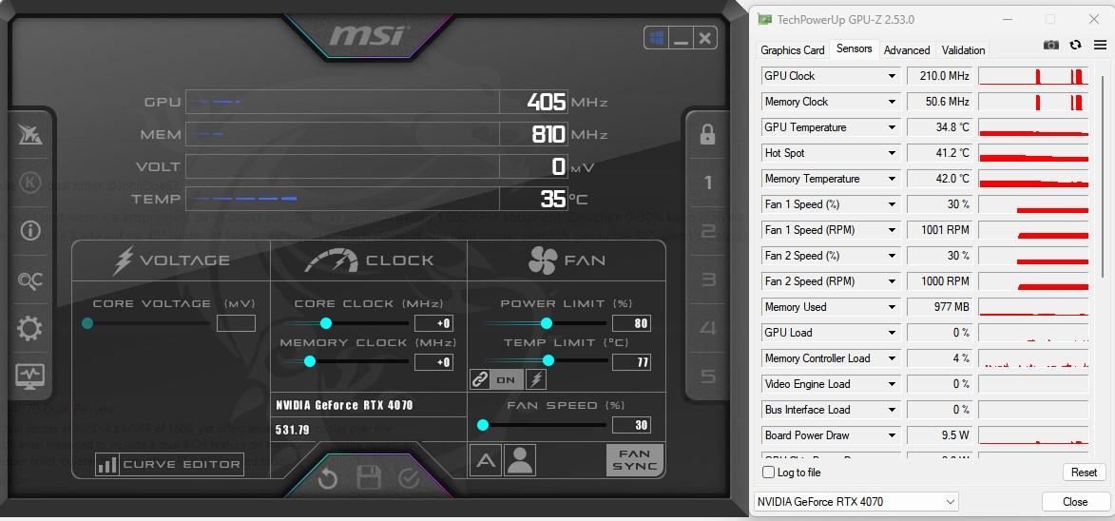
Task: Enable Fan Sync button
Action: point(634,460)
